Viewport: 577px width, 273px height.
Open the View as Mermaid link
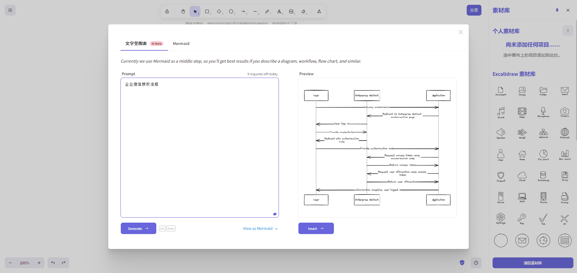coord(260,229)
